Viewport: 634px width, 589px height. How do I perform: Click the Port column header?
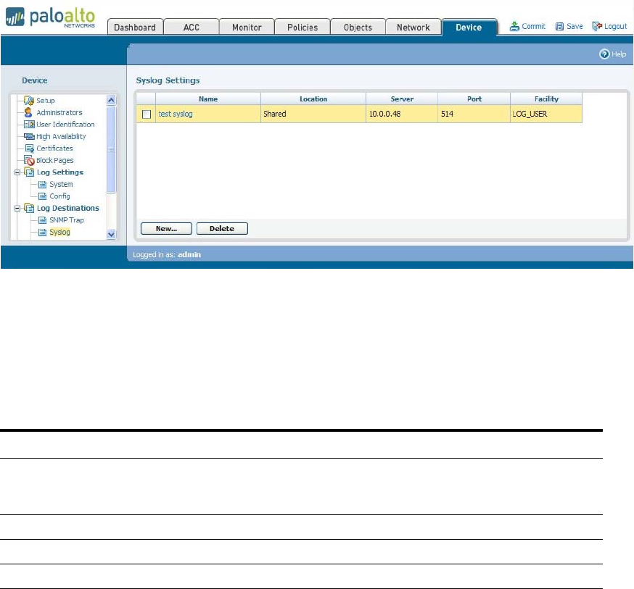474,99
